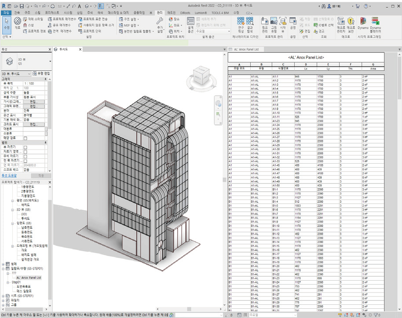The width and height of the screenshot is (402, 318).
Task: Close the 투시도 view tab
Action: point(80,49)
